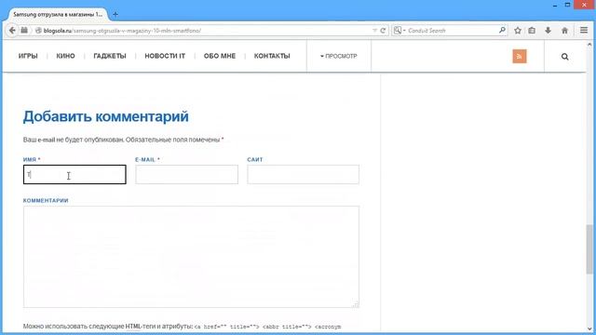Go back using the browser back arrow
The width and height of the screenshot is (596, 335).
pos(12,31)
